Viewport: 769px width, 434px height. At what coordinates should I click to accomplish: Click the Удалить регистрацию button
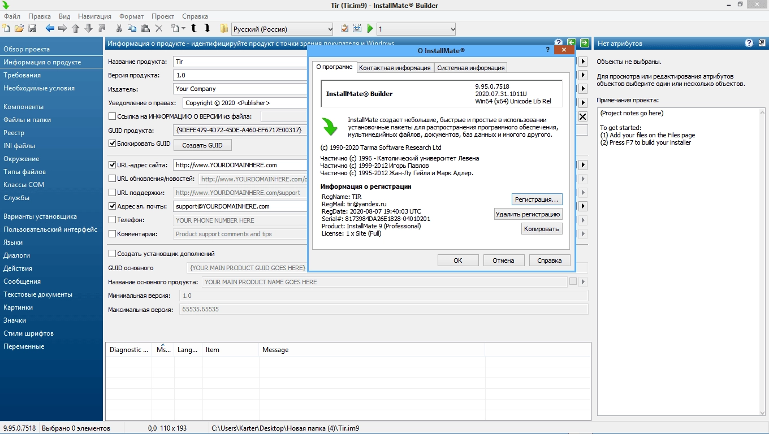tap(528, 214)
